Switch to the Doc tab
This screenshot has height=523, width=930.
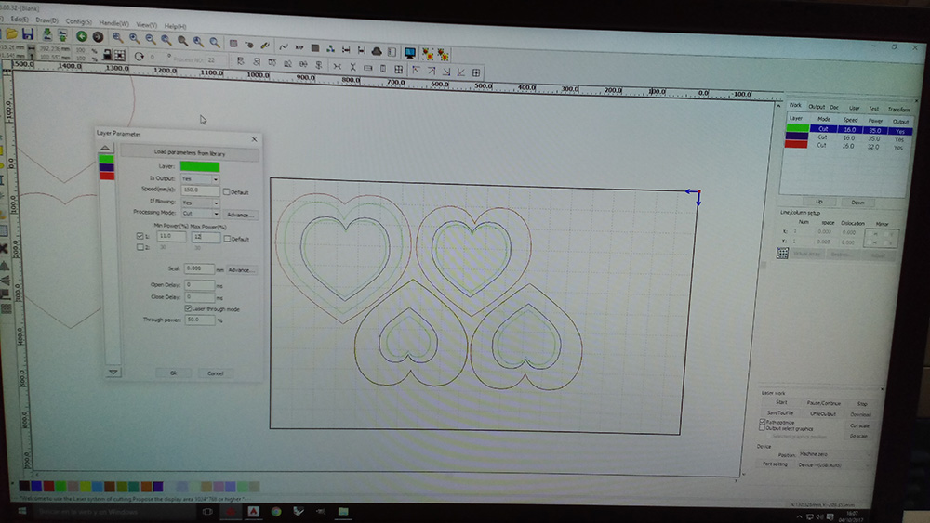834,107
